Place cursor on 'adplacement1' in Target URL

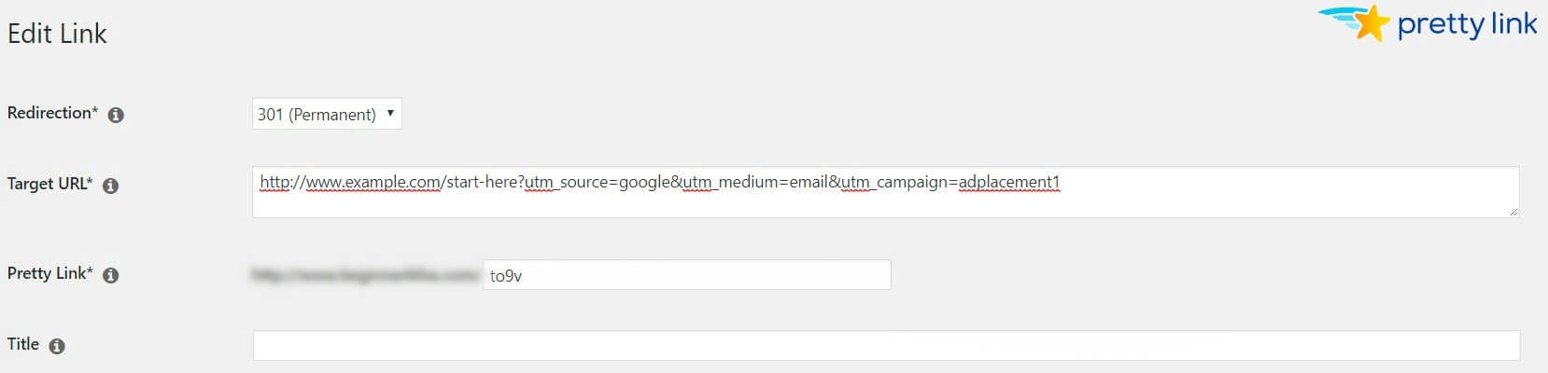pos(1009,182)
